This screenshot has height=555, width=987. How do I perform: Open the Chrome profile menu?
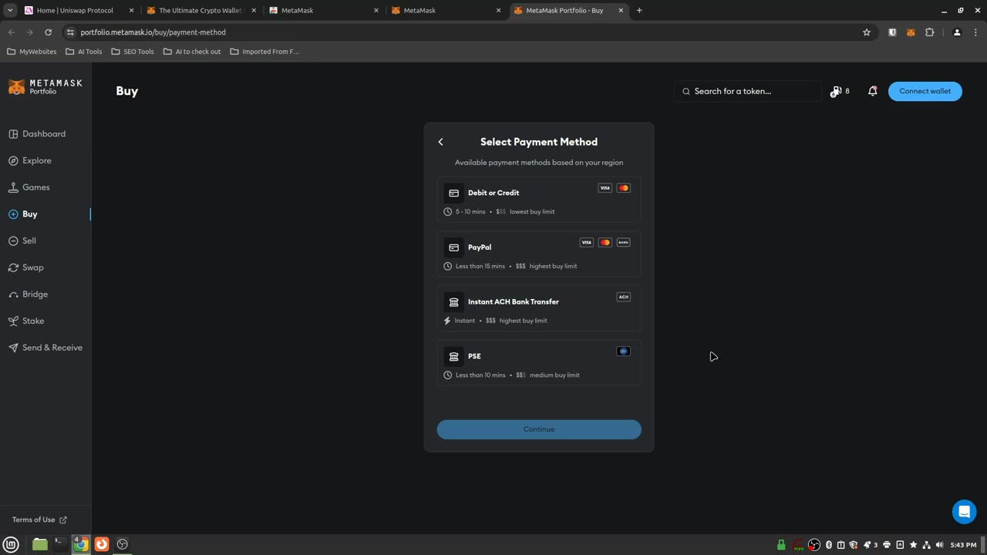click(957, 32)
